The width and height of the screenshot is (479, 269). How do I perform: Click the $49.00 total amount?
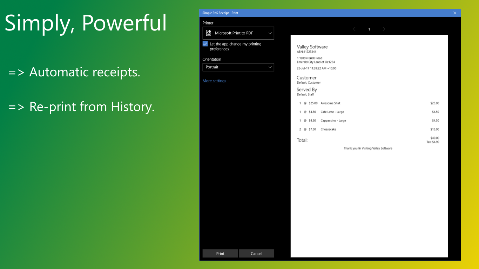point(434,138)
